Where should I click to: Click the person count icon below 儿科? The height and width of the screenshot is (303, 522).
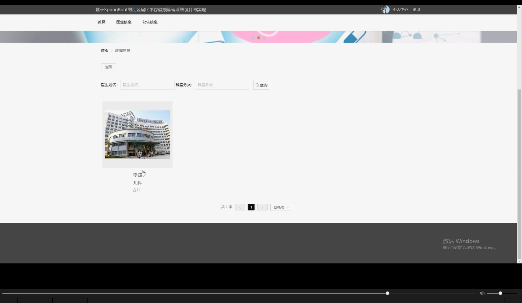pos(134,190)
